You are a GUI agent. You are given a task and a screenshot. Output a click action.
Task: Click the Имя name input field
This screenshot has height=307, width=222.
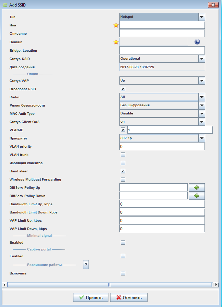(x=162, y=25)
